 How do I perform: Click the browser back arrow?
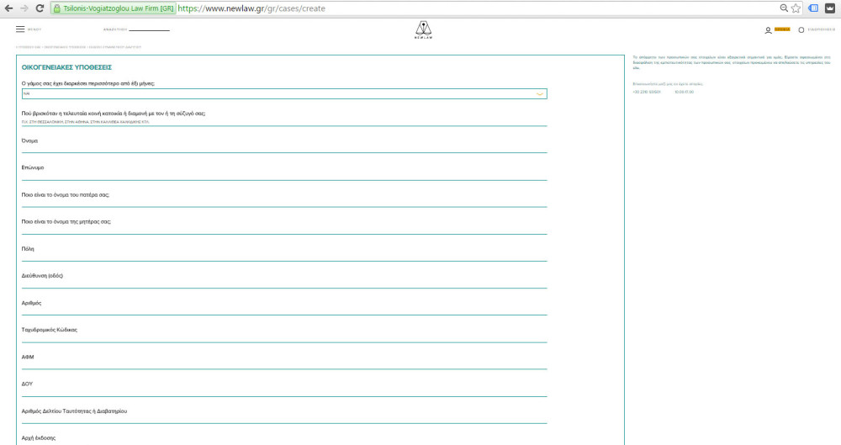[x=8, y=8]
